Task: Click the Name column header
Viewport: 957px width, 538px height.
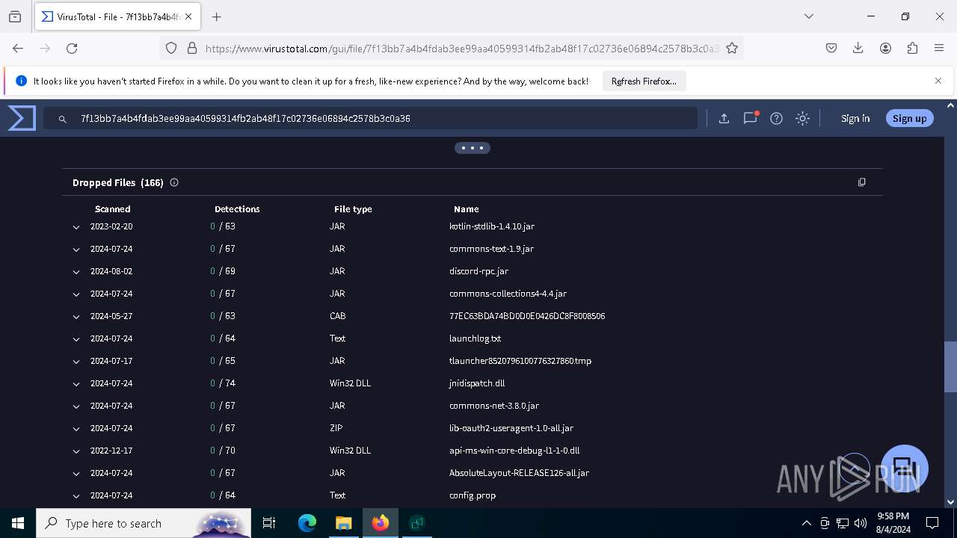Action: 466,209
